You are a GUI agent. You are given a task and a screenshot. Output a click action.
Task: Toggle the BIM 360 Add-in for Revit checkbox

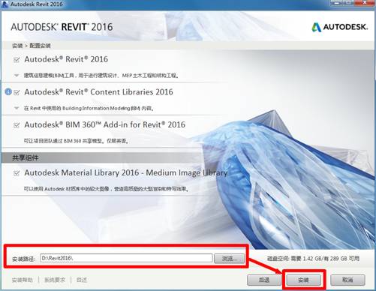point(17,125)
